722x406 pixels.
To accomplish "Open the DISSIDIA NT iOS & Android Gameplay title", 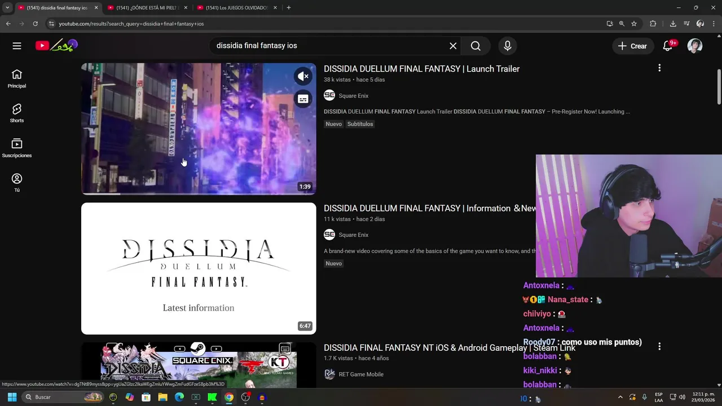I will [450, 348].
